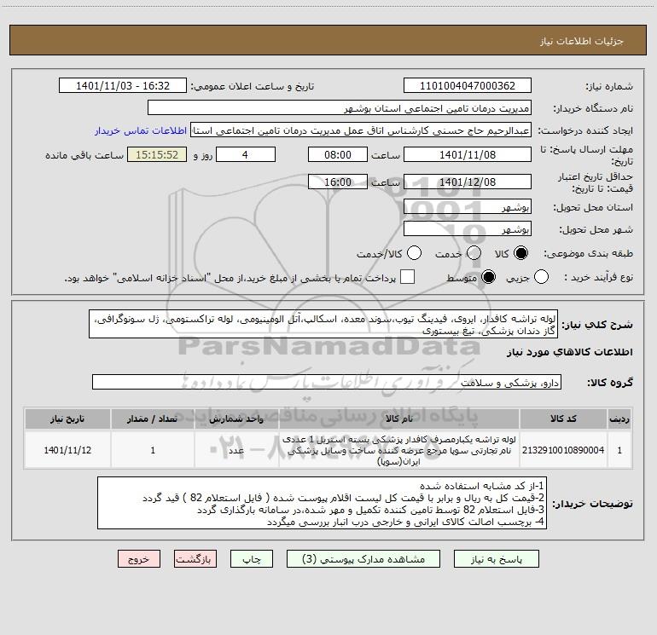Click the ردیف column header
This screenshot has height=635, width=657.
click(619, 419)
